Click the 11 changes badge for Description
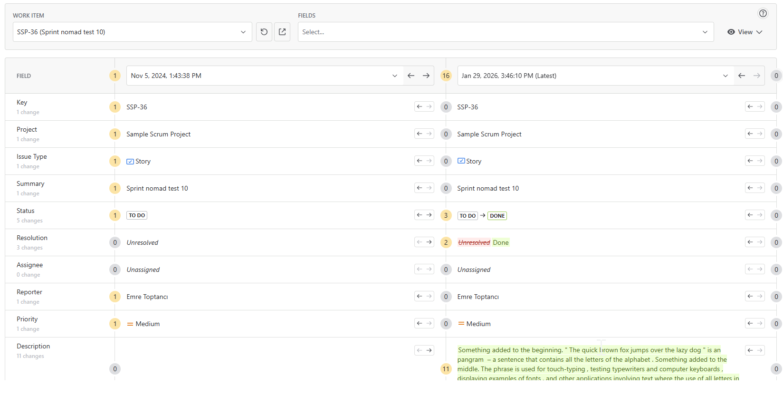The image size is (783, 395). [x=446, y=369]
